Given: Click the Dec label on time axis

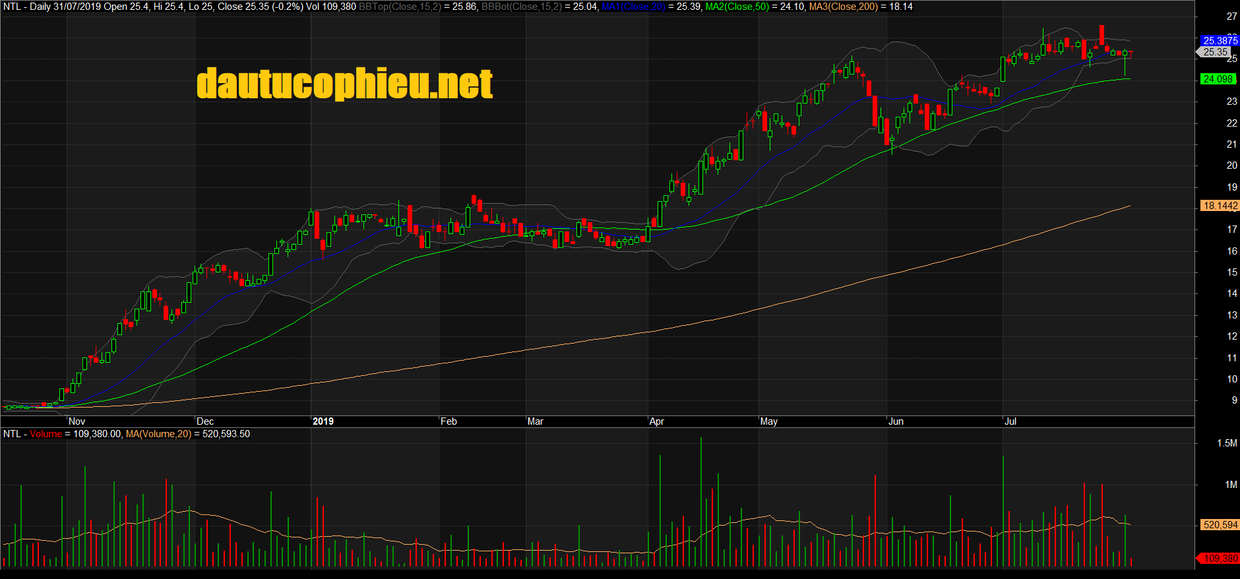Looking at the screenshot, I should (205, 421).
